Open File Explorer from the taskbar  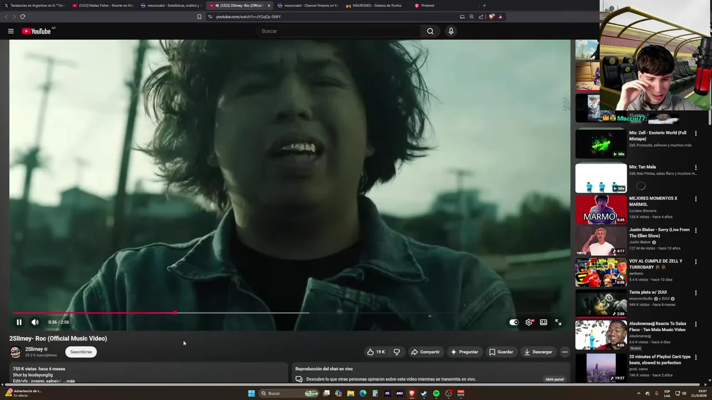pyautogui.click(x=351, y=393)
